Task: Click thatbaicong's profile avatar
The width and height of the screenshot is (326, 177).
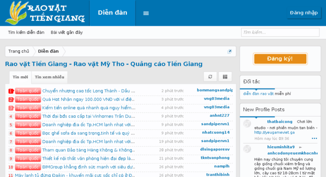Action: coord(247,123)
